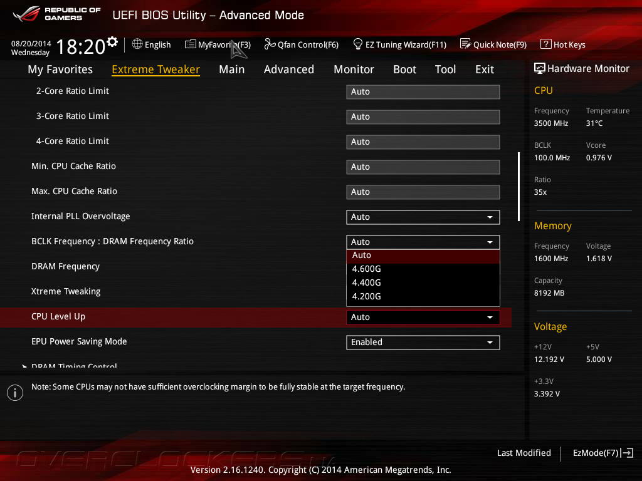The height and width of the screenshot is (481, 642).
Task: Click Last Modified button
Action: pos(524,453)
